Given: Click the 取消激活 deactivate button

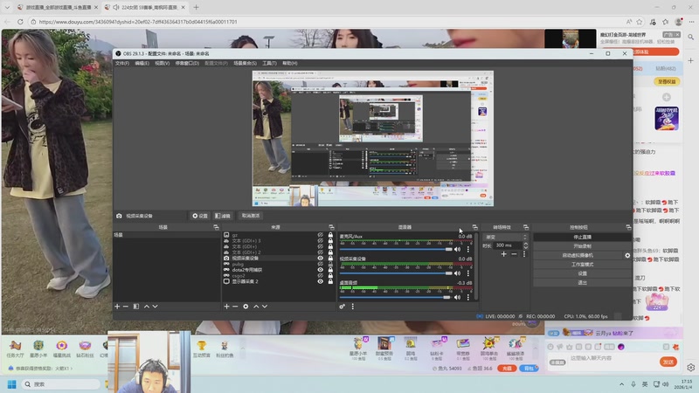Looking at the screenshot, I should click(251, 216).
